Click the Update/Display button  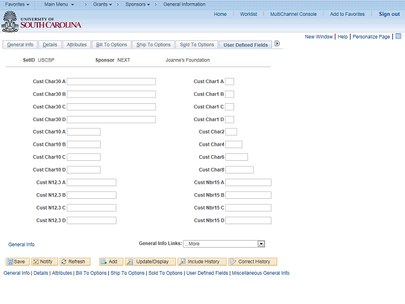151,262
